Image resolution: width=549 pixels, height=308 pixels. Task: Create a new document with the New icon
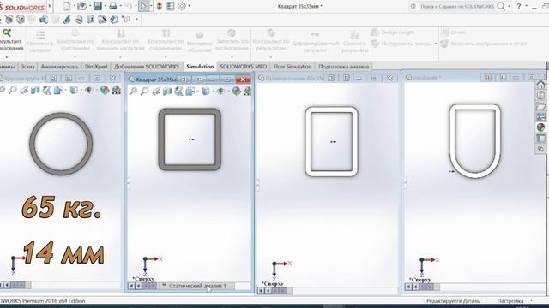[67, 6]
